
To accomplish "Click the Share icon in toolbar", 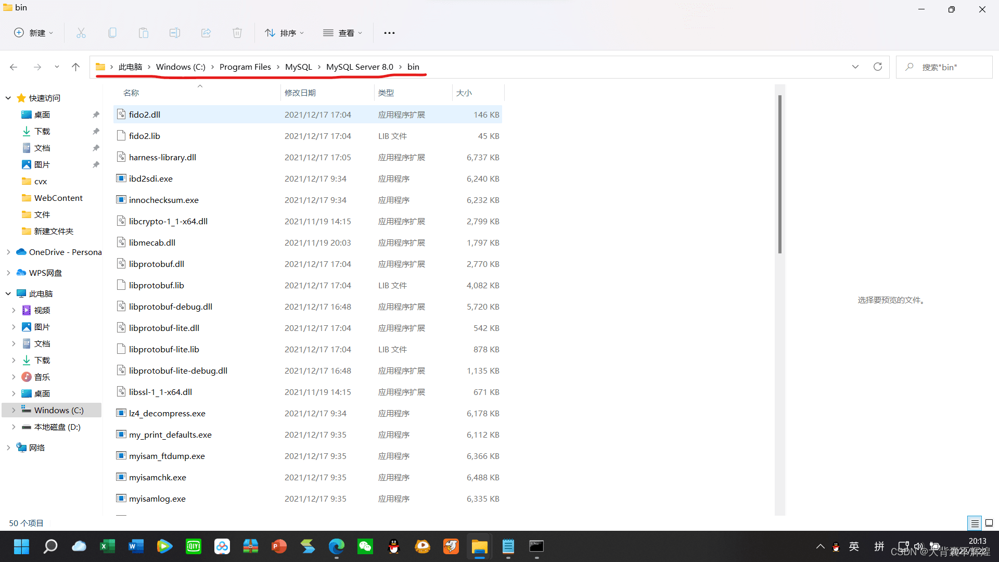I will [206, 33].
